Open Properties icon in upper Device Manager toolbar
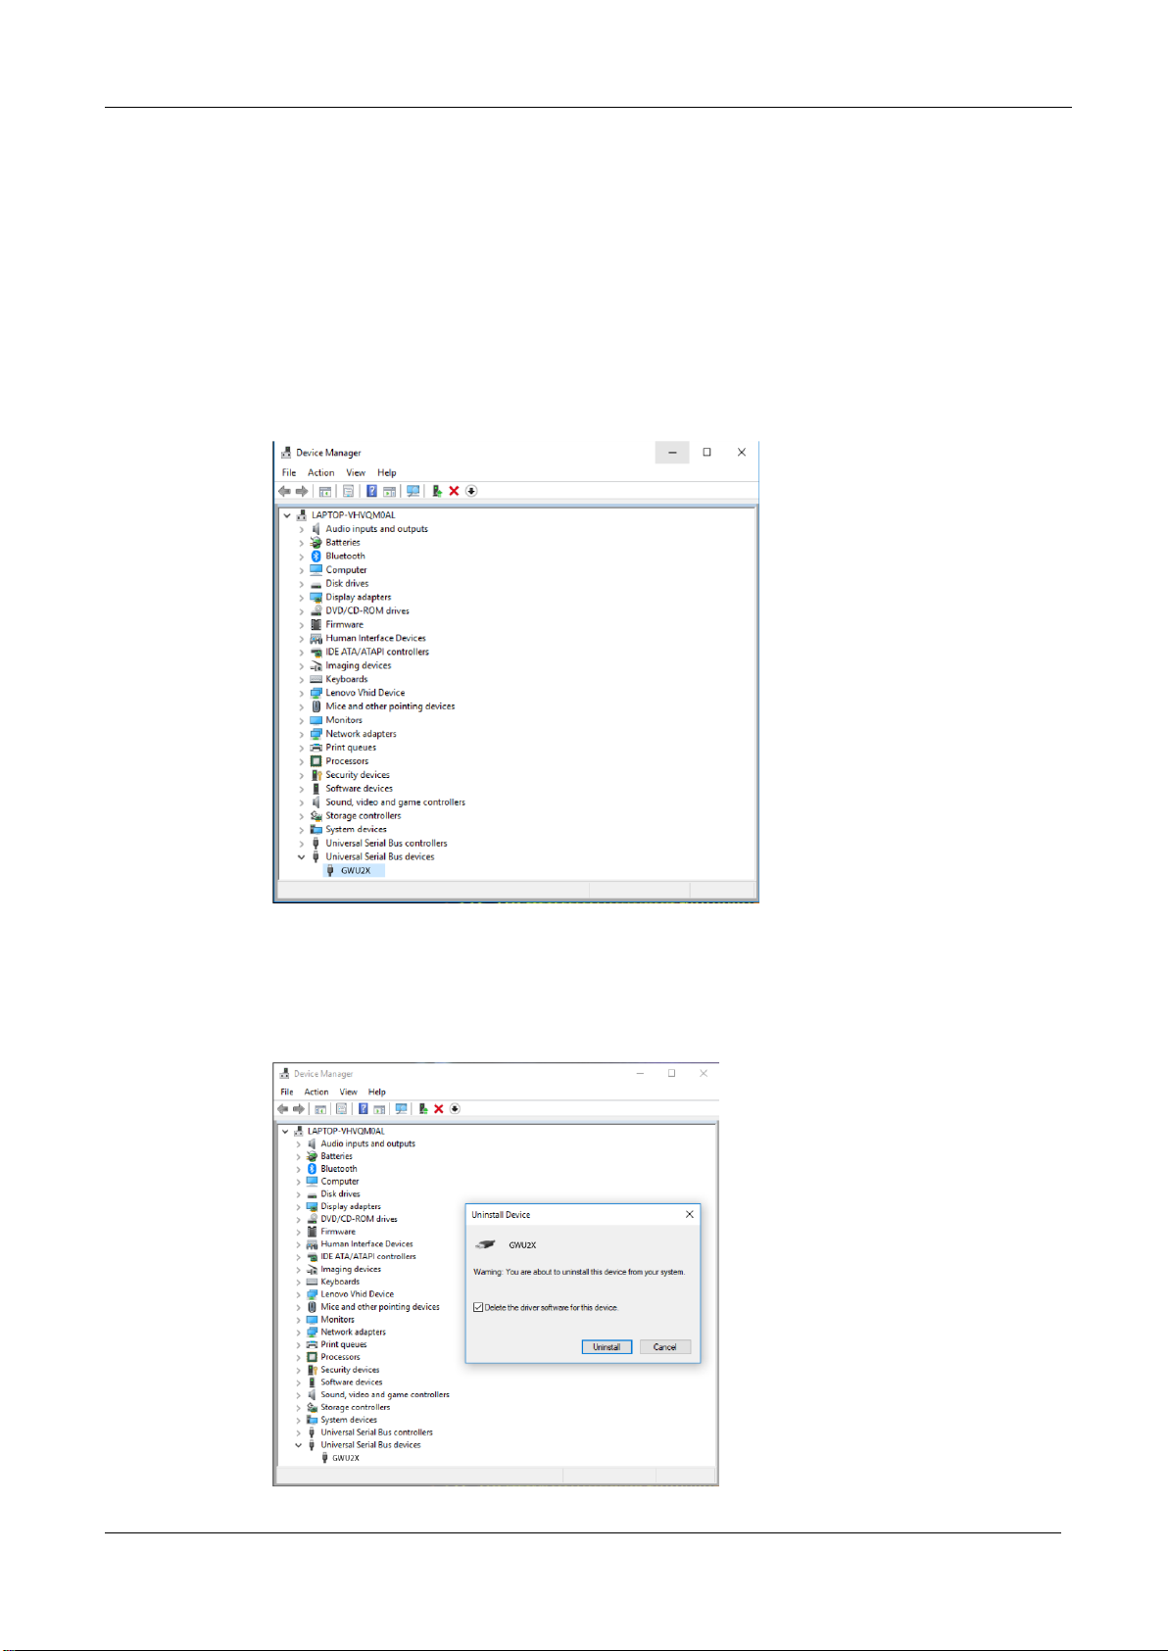1168x1651 pixels. 348,491
